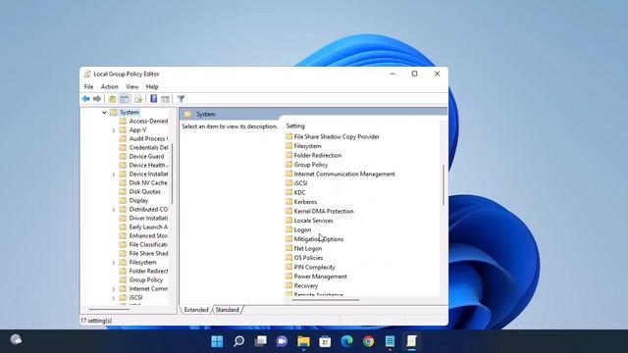Select Kernel DMA Protection setting
The height and width of the screenshot is (353, 628).
click(x=324, y=211)
